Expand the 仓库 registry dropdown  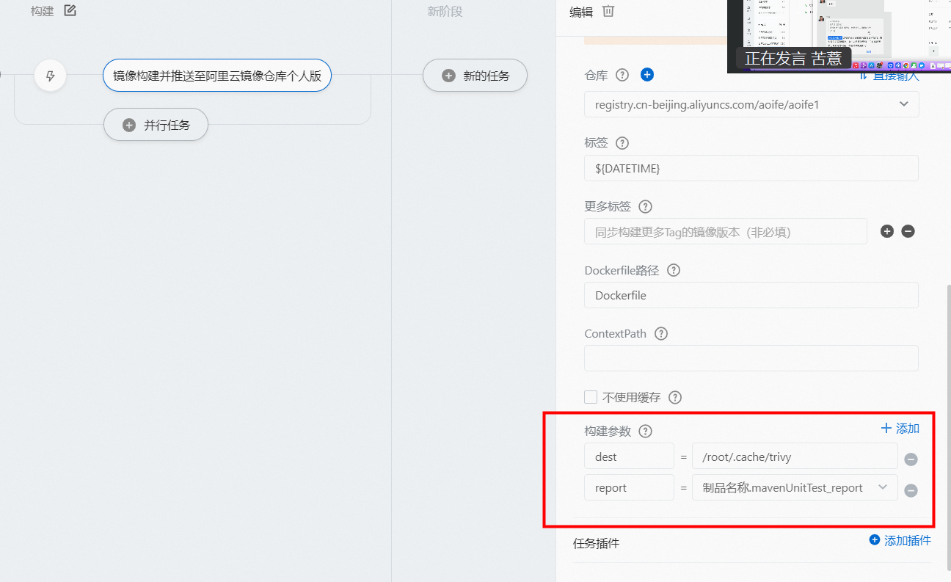pos(751,104)
